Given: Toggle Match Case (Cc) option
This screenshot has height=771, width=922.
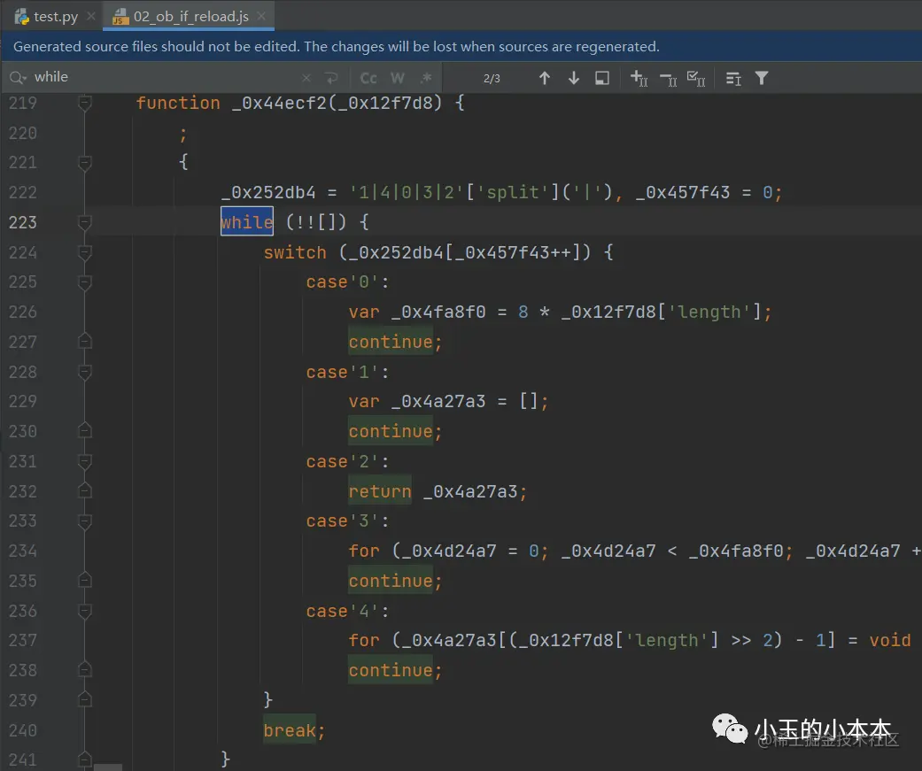Looking at the screenshot, I should 368,78.
